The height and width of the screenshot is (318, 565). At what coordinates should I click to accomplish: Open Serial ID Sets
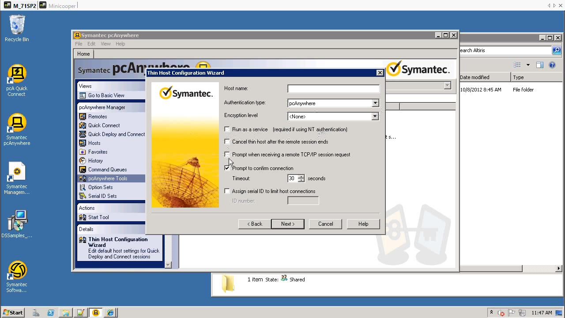[102, 196]
